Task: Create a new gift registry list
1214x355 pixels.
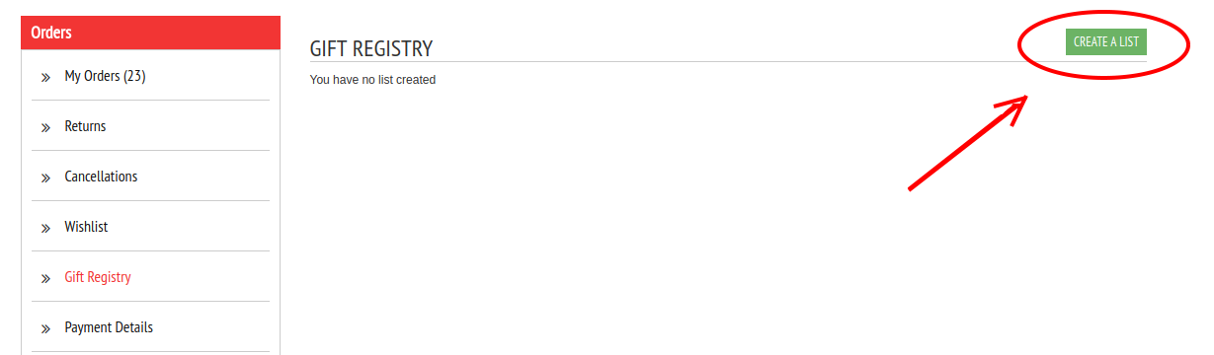Action: click(x=1105, y=41)
